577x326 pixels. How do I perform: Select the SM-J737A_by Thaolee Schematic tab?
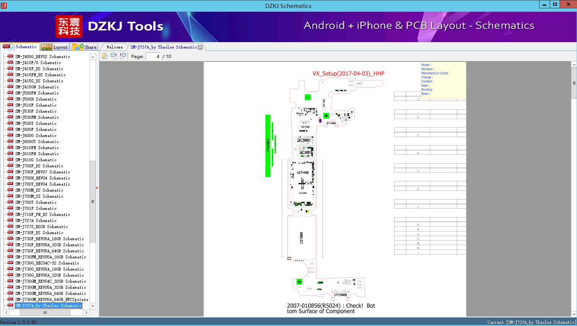164,47
